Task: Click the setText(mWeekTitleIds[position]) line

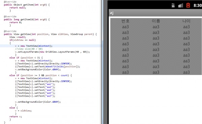Action: tap(47, 67)
